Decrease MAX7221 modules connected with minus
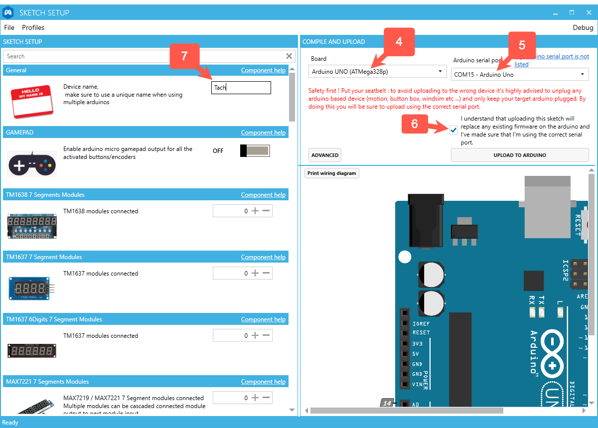 pos(266,398)
